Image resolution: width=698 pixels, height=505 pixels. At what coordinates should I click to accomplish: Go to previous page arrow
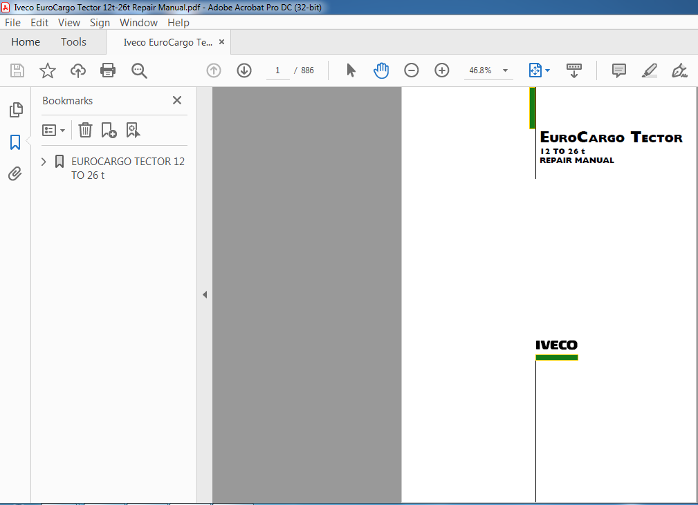(x=214, y=70)
